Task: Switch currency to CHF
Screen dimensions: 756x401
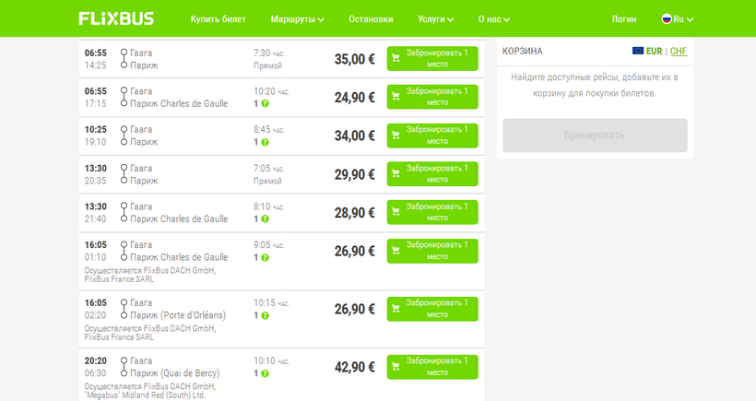Action: [x=679, y=51]
